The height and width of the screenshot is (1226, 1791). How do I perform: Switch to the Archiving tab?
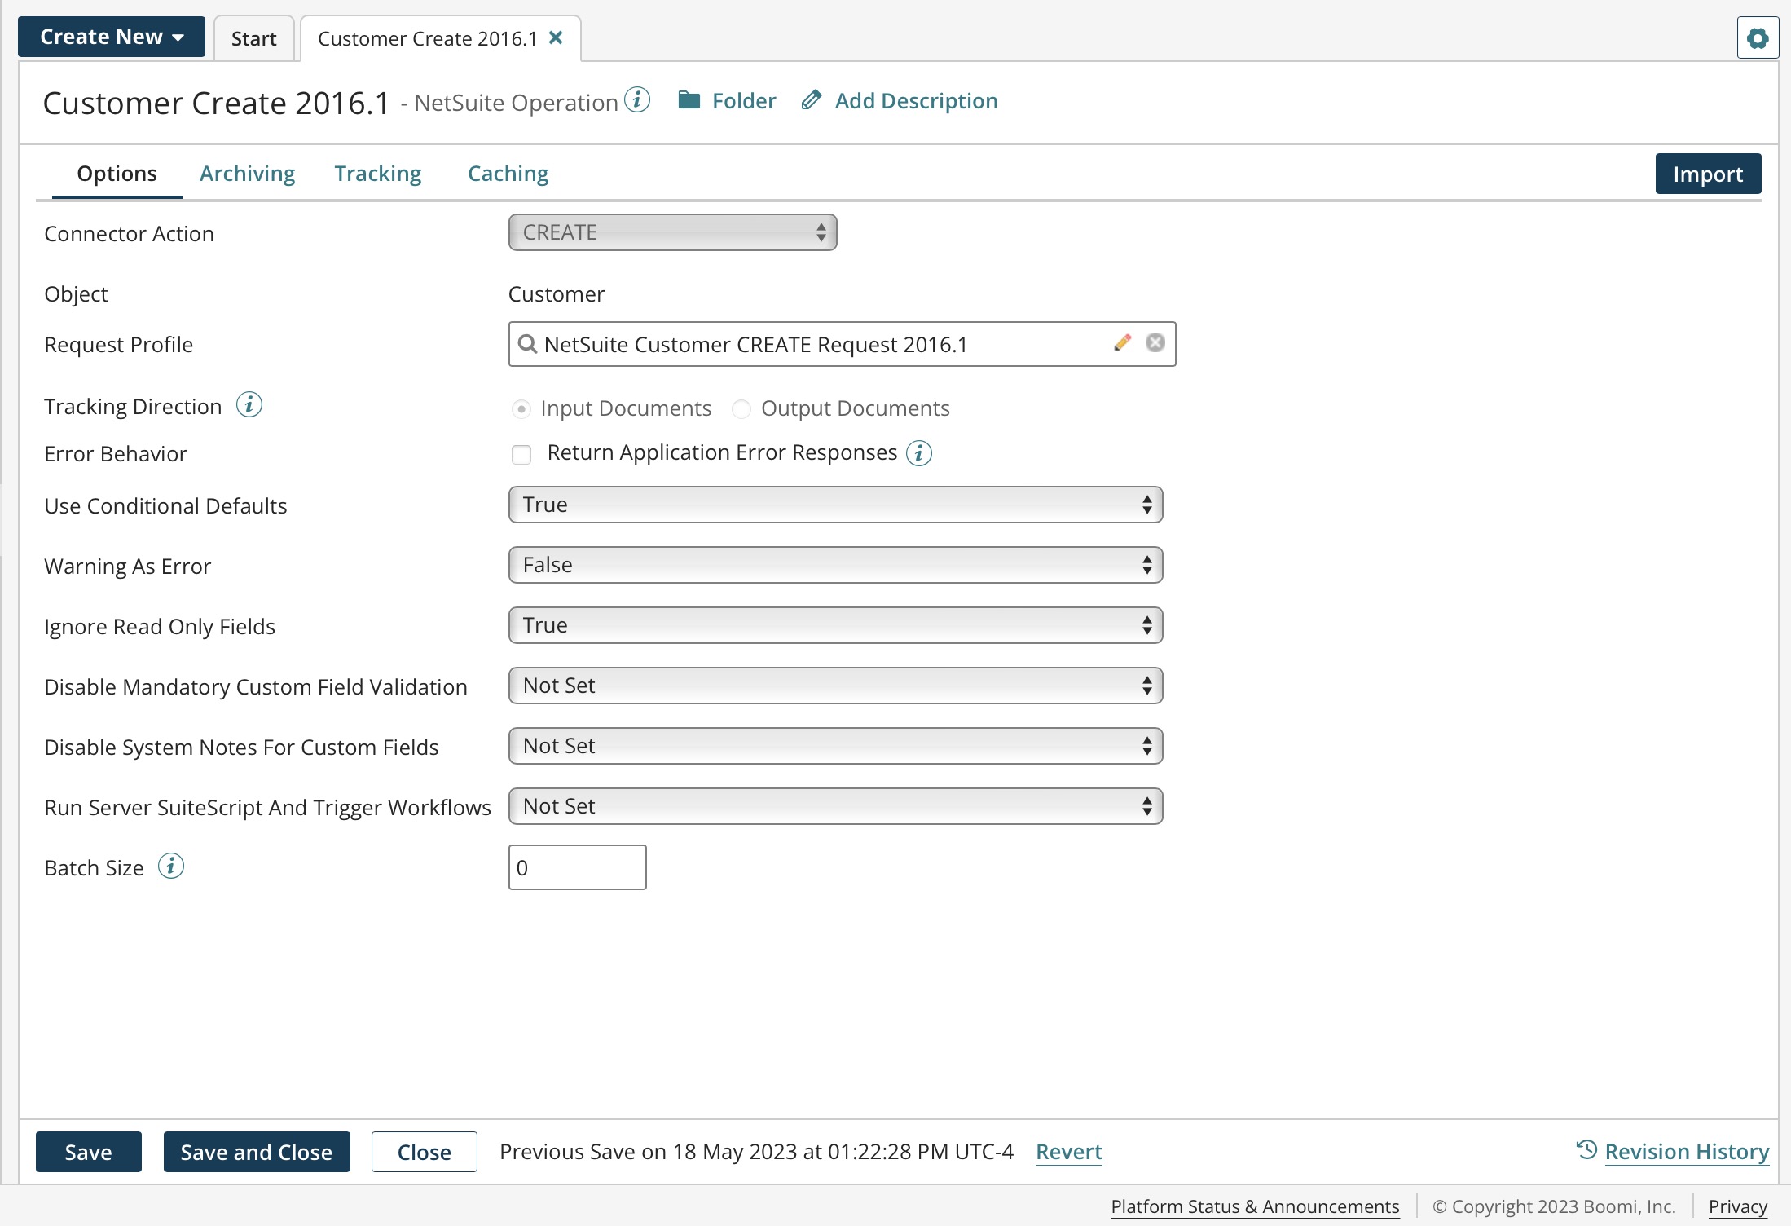[x=247, y=173]
